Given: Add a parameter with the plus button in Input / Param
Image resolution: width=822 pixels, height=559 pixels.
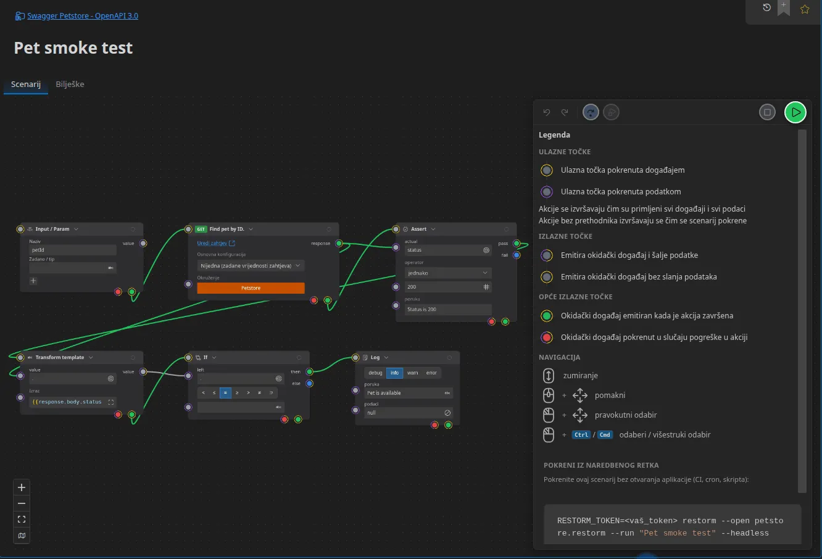Looking at the screenshot, I should (x=33, y=281).
